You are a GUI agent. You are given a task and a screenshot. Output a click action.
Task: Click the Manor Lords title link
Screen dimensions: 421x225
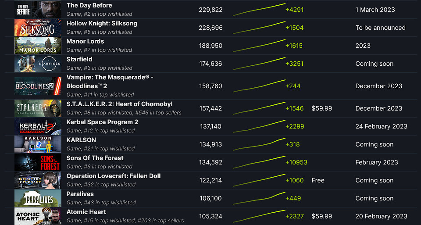click(x=85, y=42)
